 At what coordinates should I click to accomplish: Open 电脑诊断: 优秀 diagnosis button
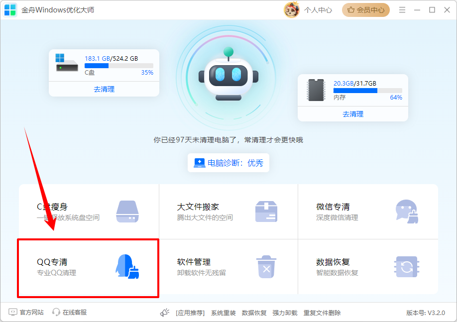(x=228, y=163)
